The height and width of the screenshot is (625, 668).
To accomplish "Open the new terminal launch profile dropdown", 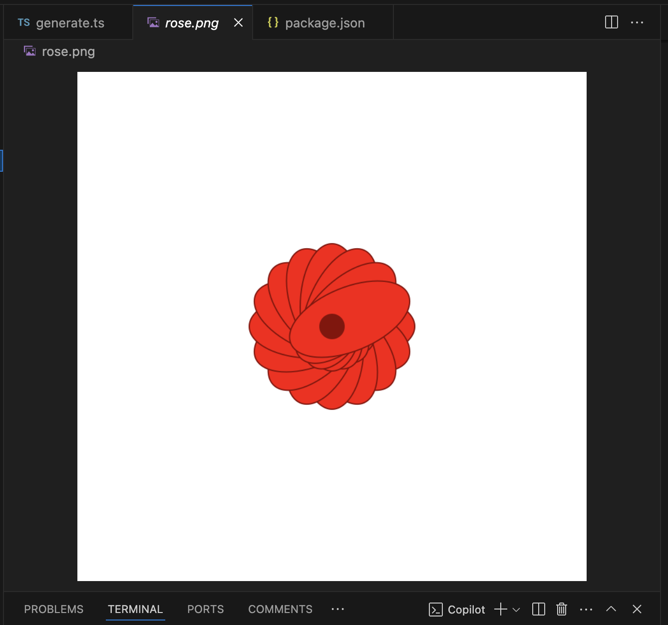I will pyautogui.click(x=516, y=610).
